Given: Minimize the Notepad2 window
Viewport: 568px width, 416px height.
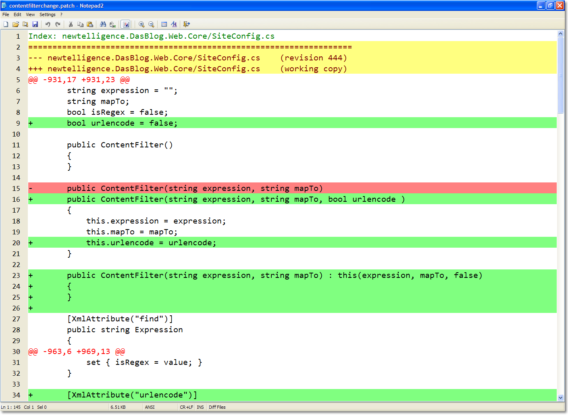Looking at the screenshot, I should pos(541,6).
